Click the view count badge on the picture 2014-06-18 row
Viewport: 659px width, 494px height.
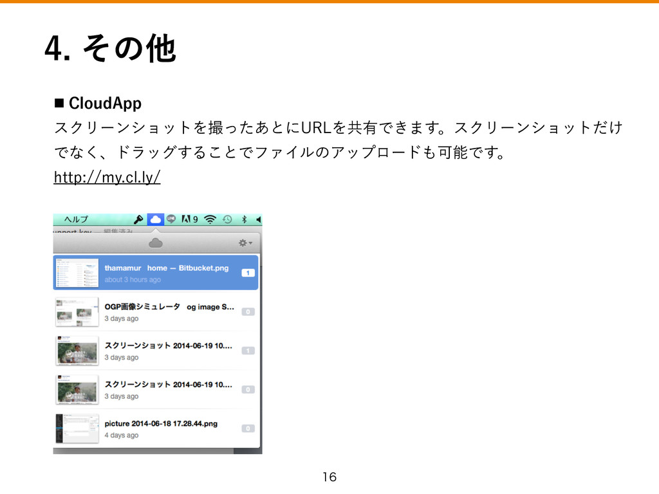[x=248, y=428]
